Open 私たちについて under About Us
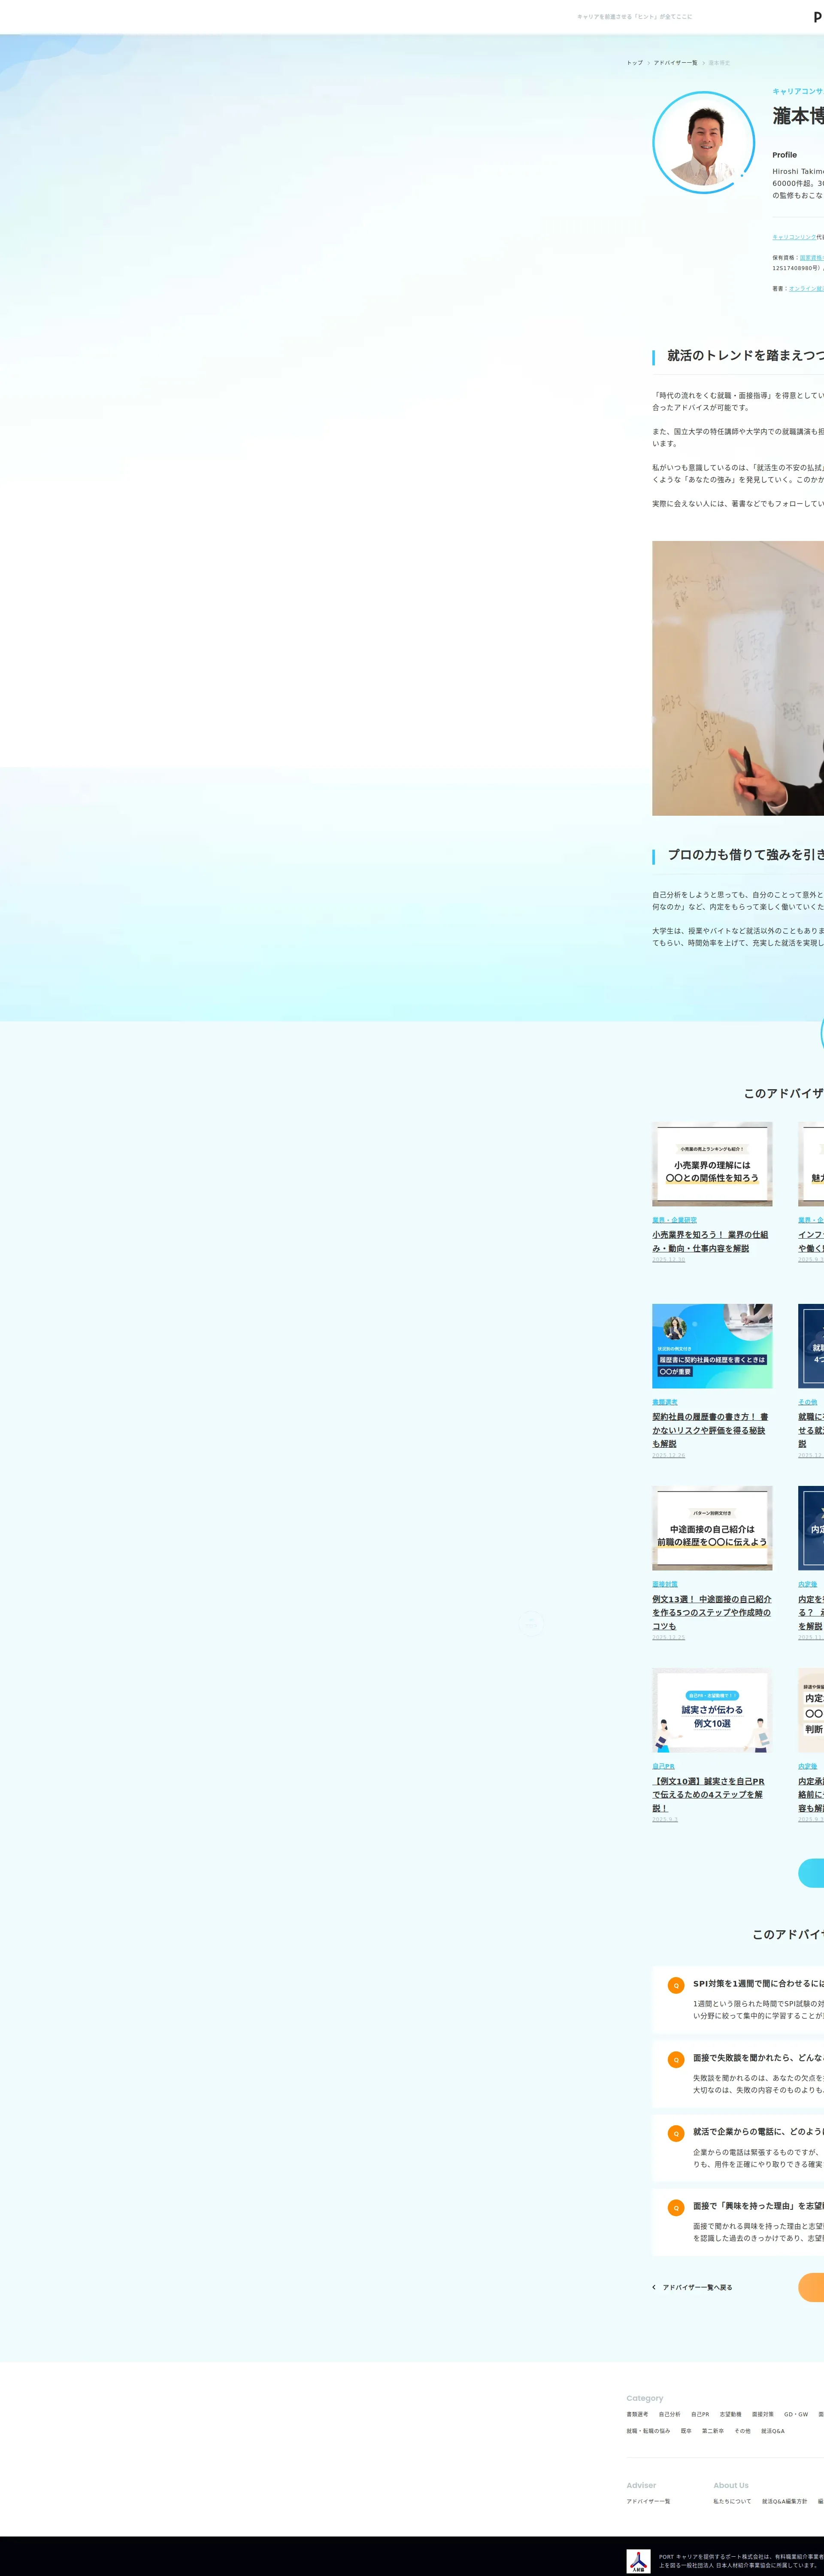 (732, 2501)
